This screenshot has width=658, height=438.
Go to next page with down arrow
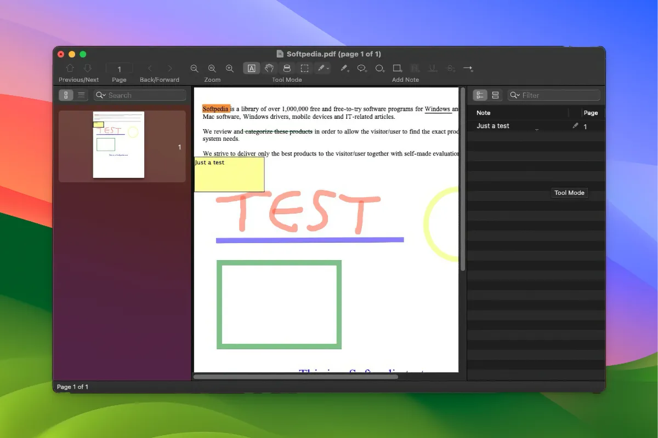pos(88,68)
